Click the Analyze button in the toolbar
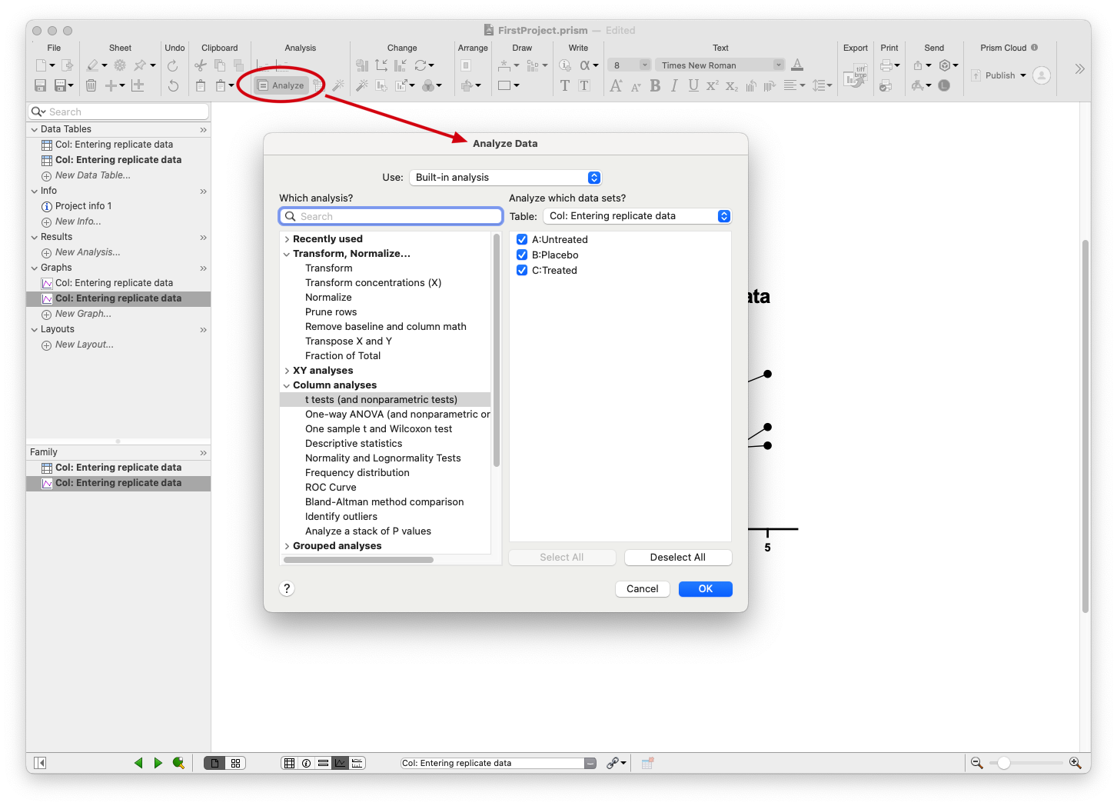1117x806 pixels. [x=281, y=85]
